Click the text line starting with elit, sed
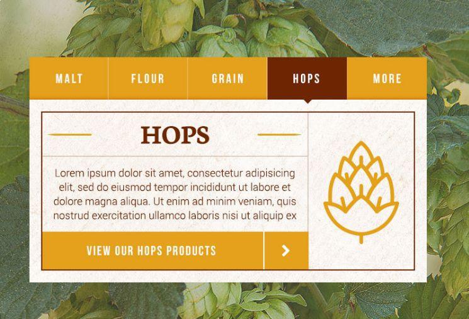 pyautogui.click(x=175, y=187)
